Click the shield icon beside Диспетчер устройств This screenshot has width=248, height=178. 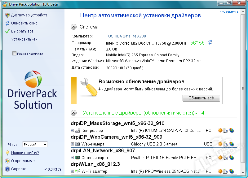click(x=7, y=15)
